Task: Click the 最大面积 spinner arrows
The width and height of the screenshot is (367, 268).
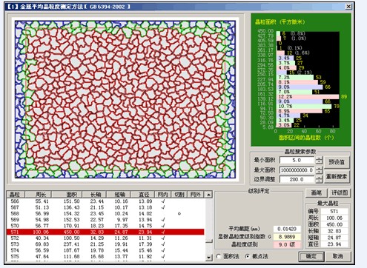Action: (x=319, y=170)
